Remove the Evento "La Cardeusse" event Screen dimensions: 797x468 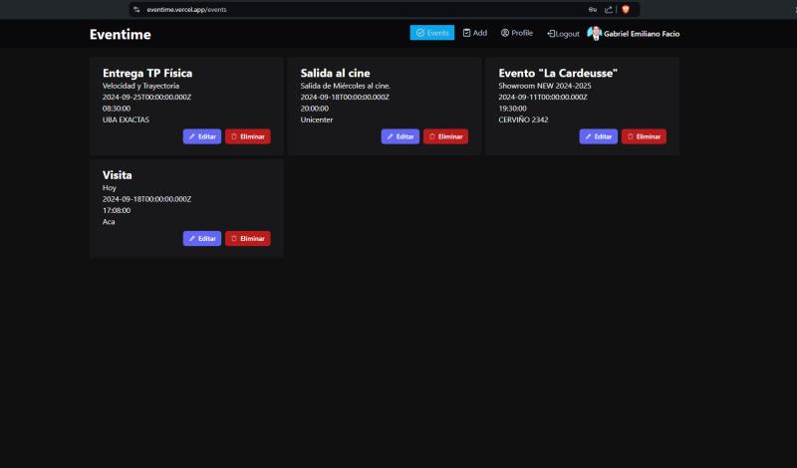pos(644,136)
